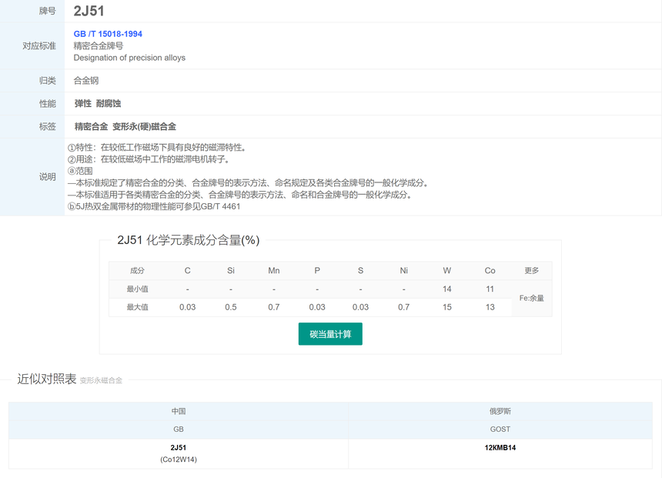Click the 更多 column header

tap(532, 270)
